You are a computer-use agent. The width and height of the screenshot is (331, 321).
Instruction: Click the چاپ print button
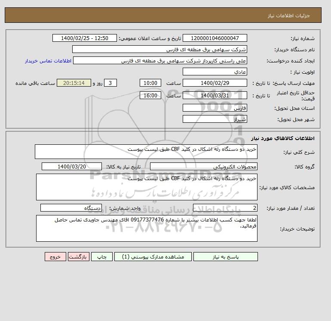(x=102, y=257)
